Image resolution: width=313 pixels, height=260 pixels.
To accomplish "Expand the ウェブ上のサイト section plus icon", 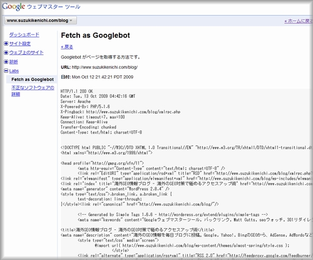I will click(6, 53).
